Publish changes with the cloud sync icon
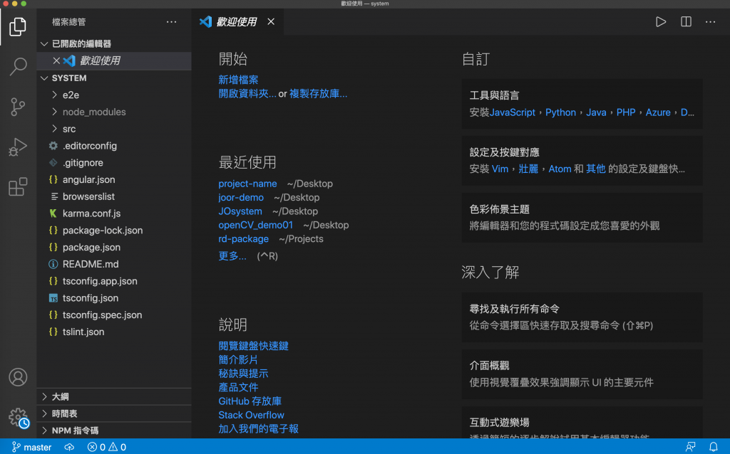This screenshot has height=454, width=730. 69,447
